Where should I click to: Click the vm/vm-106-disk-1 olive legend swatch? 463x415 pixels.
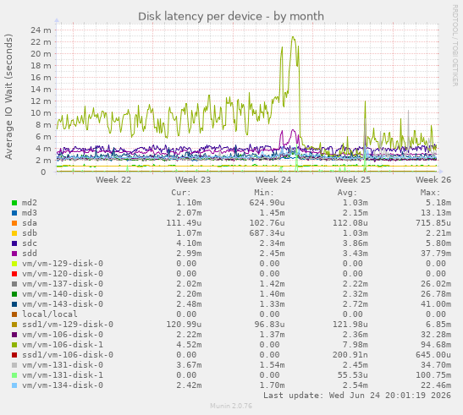[14, 345]
